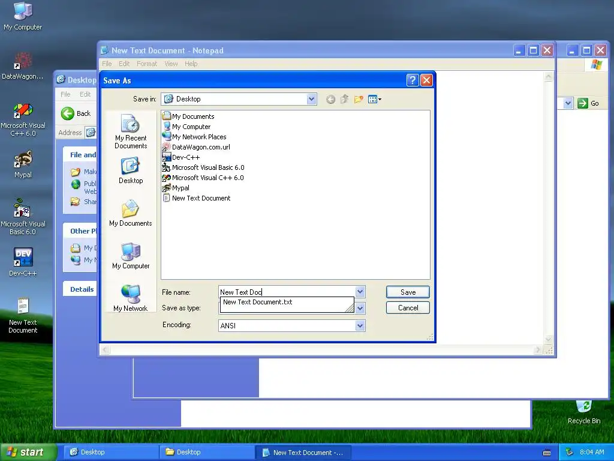This screenshot has width=614, height=461.
Task: Select My Documents folder in file list
Action: click(x=188, y=116)
